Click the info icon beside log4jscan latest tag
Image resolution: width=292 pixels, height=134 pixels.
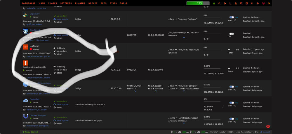pos(55,54)
